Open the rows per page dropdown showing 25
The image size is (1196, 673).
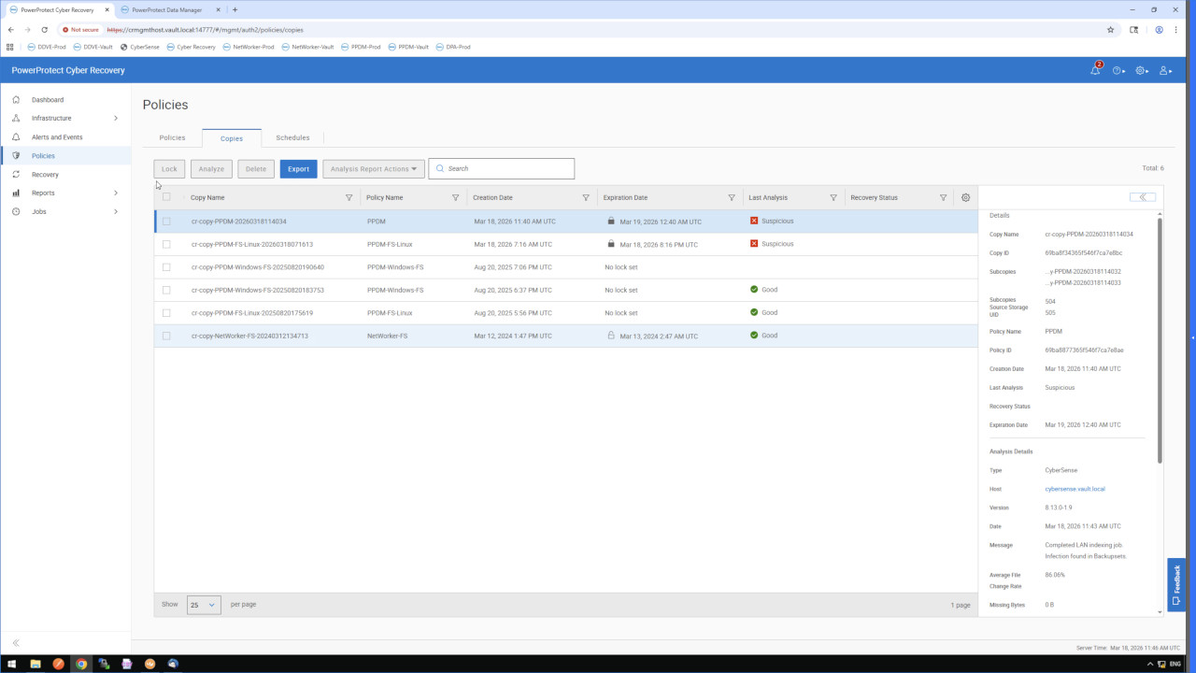pyautogui.click(x=204, y=605)
